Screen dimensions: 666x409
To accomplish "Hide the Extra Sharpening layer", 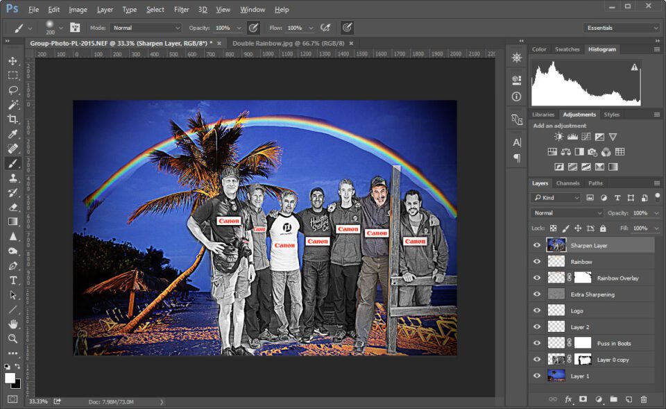I will click(537, 294).
